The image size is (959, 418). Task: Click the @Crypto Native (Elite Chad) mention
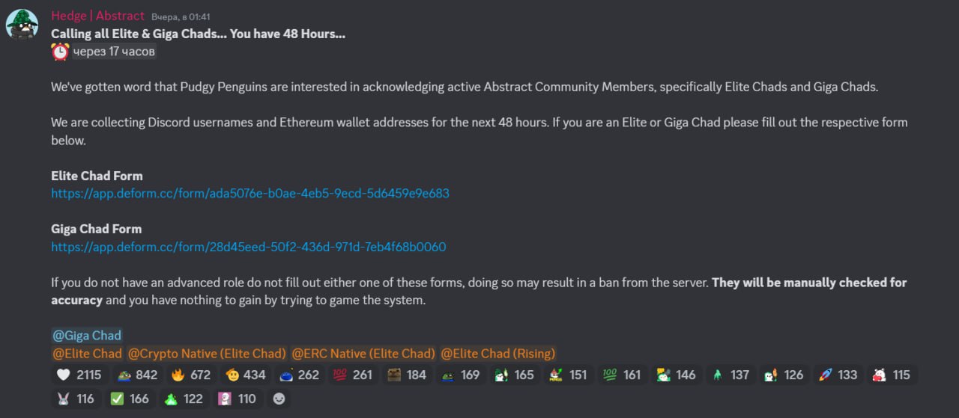tap(207, 353)
